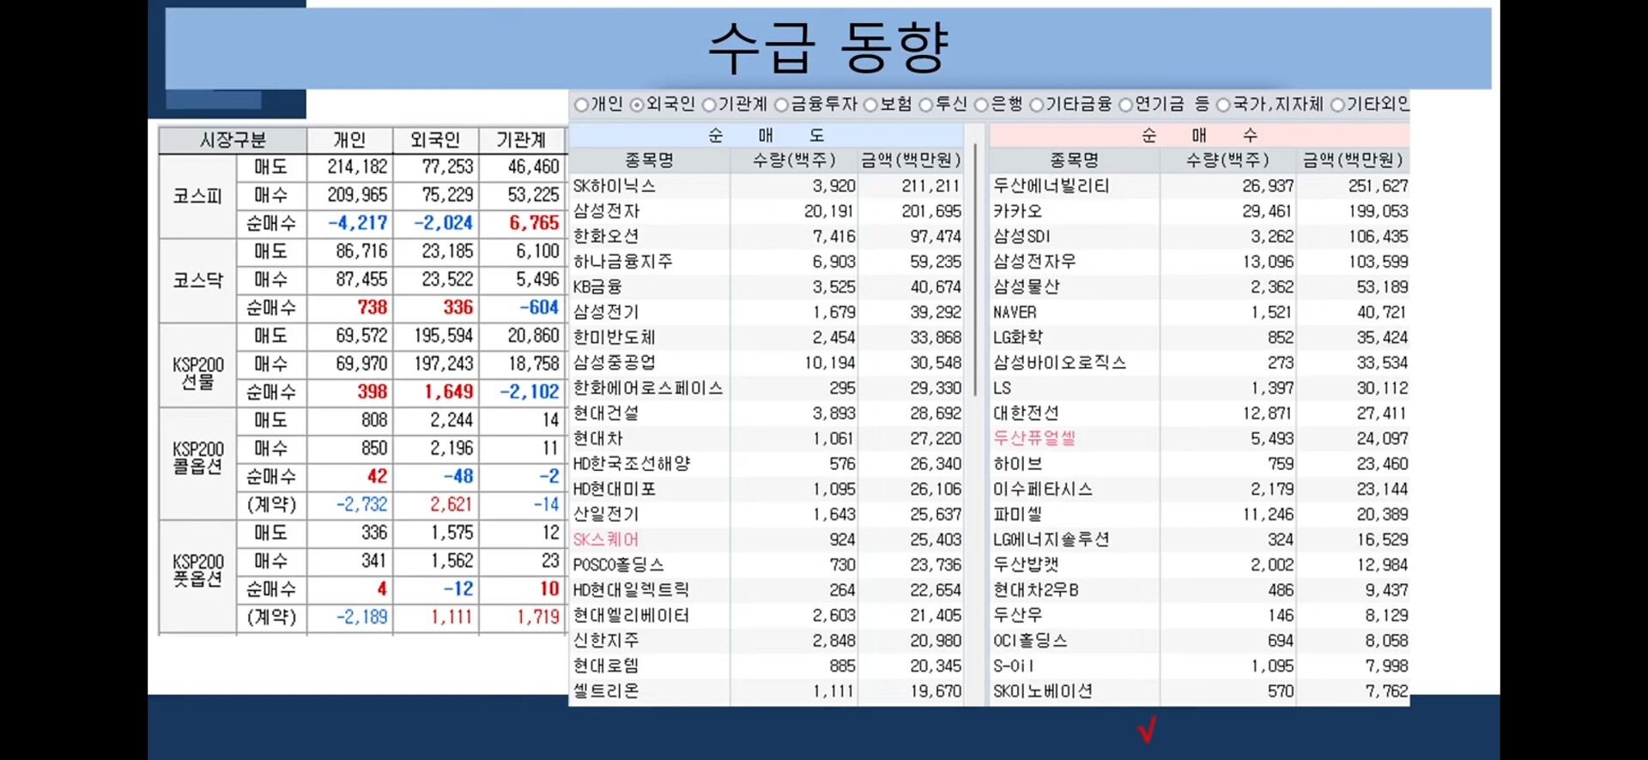Image resolution: width=1648 pixels, height=760 pixels.
Task: Click 한미반도체 in the 순매도 list
Action: [615, 337]
